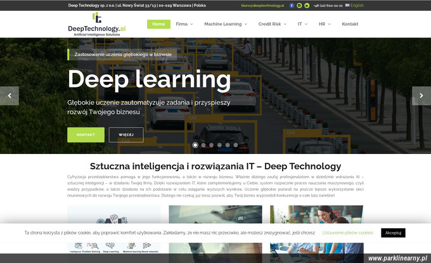Expand the Credit Risk dropdown chevron
Viewport: 431px width, 263px height.
tap(285, 24)
